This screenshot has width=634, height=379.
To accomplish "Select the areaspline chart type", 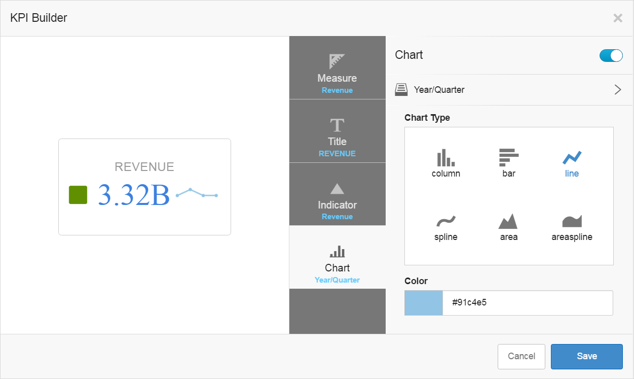I will pos(572,227).
